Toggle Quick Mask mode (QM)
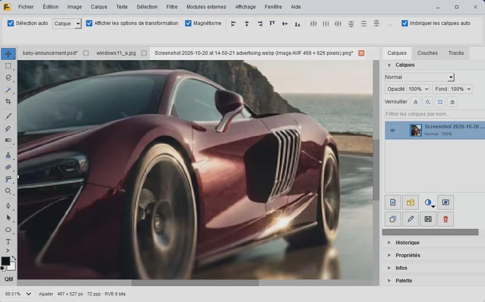Screen dimensions: 485x302 pyautogui.click(x=9, y=279)
